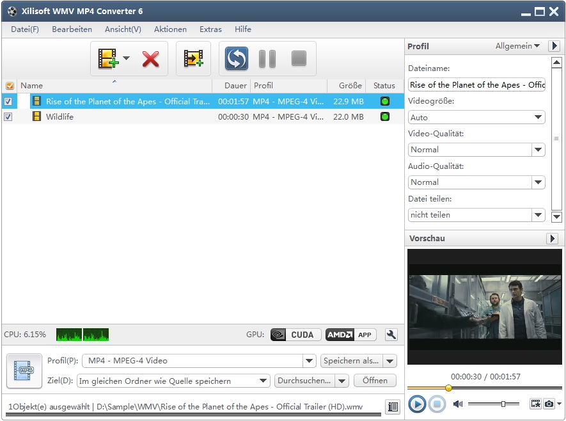566x421 pixels.
Task: Click the Durchsuchen... button
Action: click(304, 381)
